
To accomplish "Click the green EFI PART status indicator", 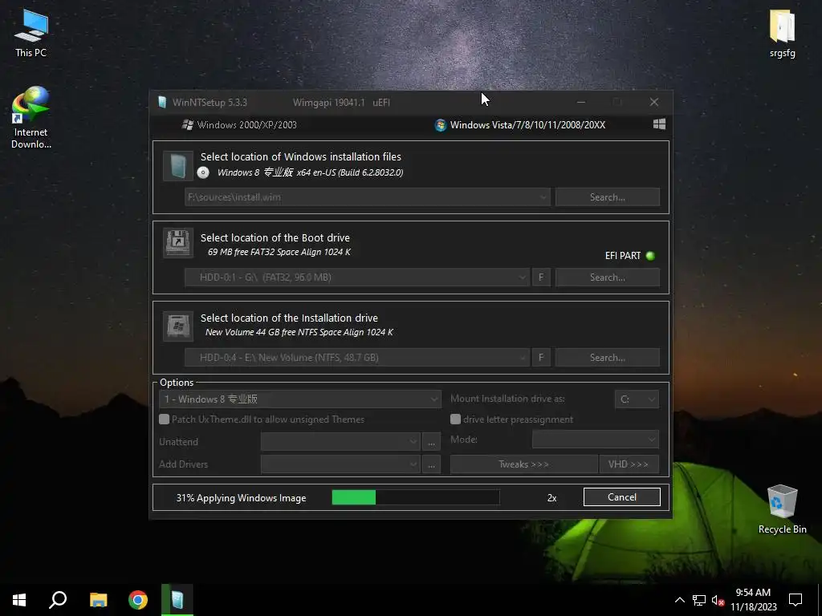I will click(x=650, y=256).
